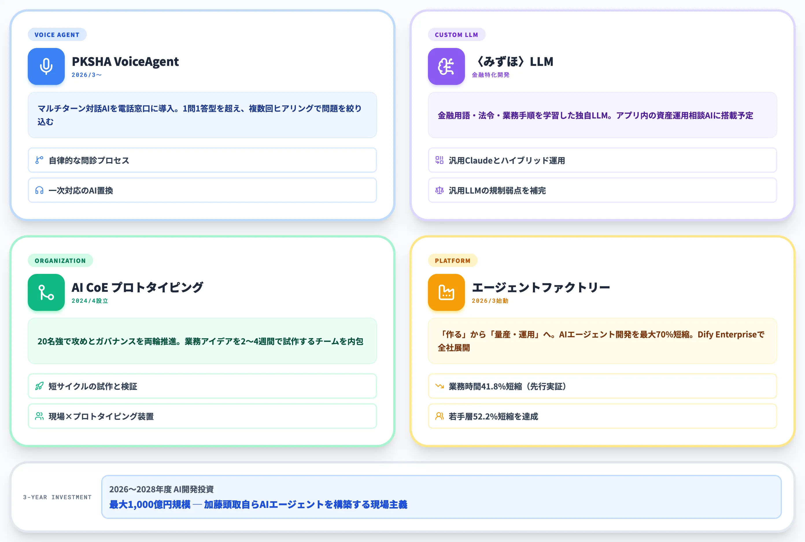Image resolution: width=805 pixels, height=542 pixels.
Task: Open the 自律的な問診プロセス row
Action: pyautogui.click(x=202, y=160)
